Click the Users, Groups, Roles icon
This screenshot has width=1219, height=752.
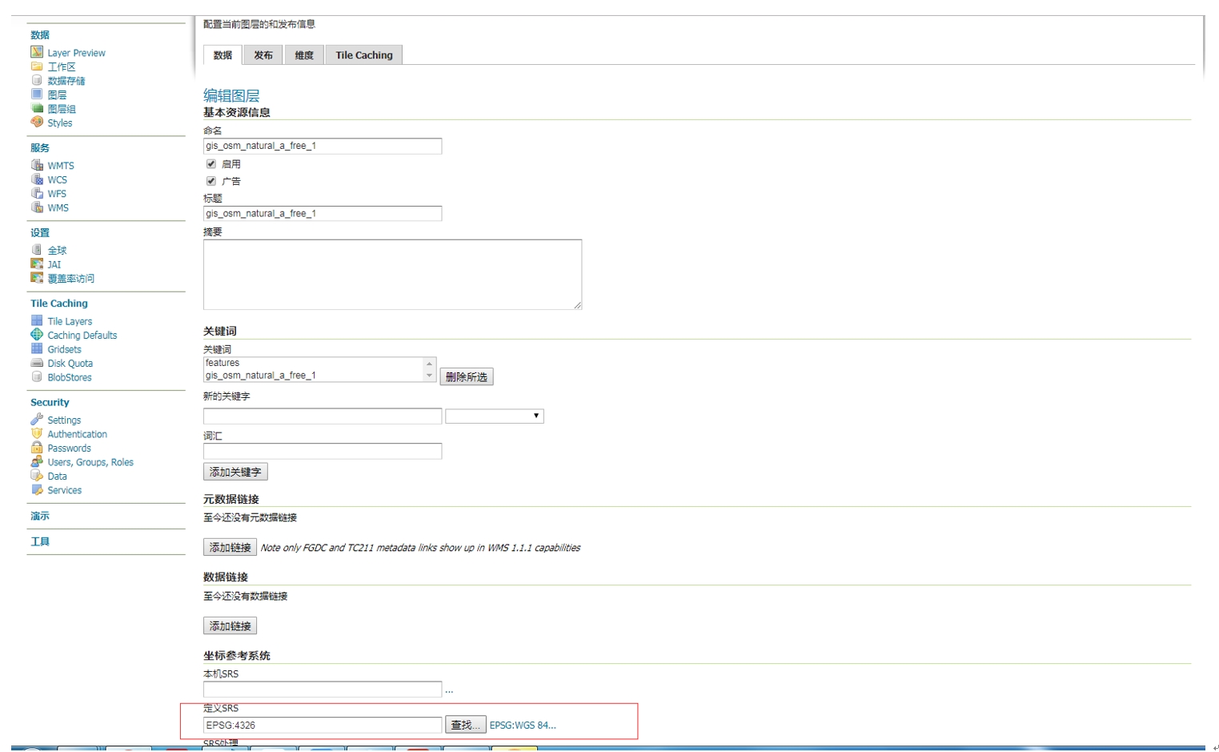coord(37,462)
